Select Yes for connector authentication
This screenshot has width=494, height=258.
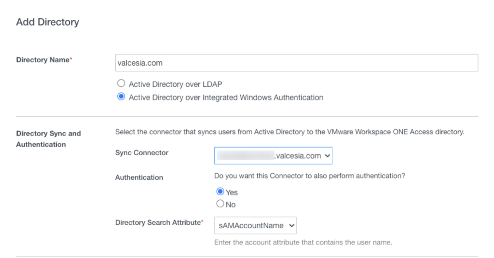click(x=220, y=191)
